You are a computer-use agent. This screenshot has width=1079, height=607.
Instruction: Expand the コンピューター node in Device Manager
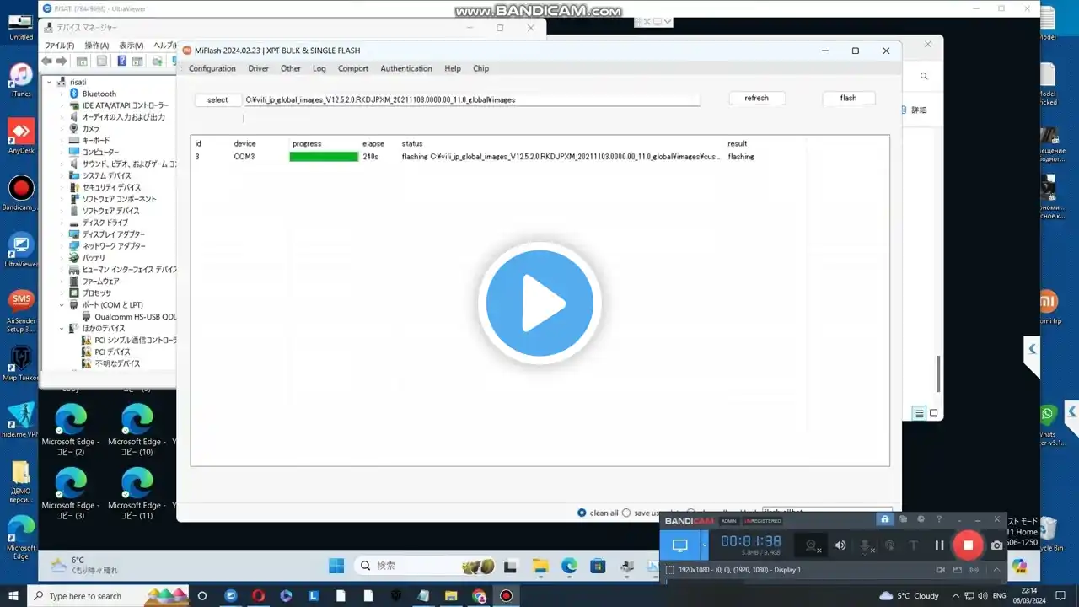[62, 152]
